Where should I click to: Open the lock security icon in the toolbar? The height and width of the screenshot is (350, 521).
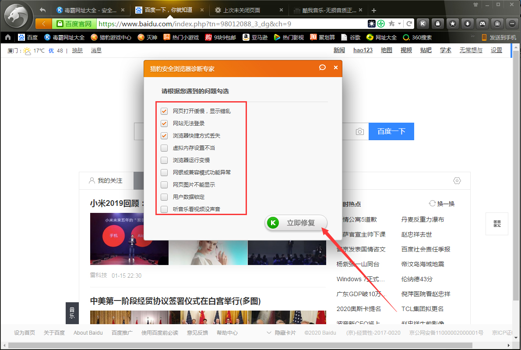pos(437,23)
